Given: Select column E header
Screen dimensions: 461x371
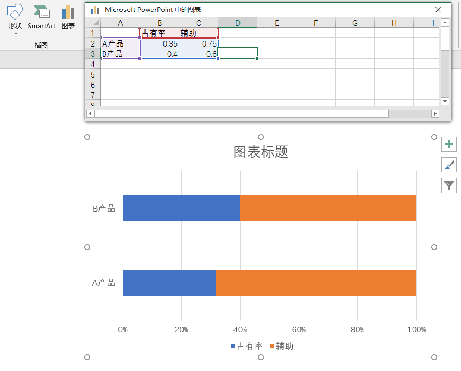Looking at the screenshot, I should pos(277,23).
